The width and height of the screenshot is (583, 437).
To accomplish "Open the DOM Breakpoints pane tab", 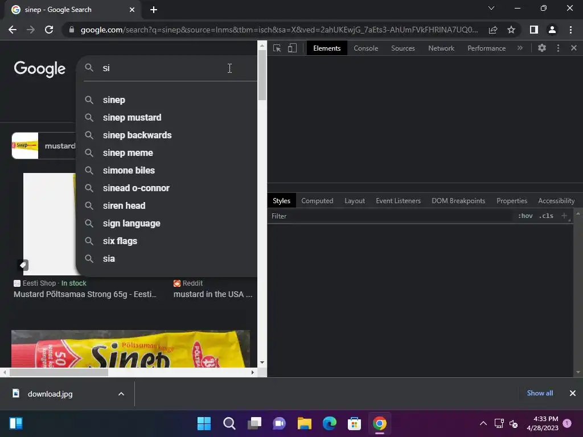I will tap(458, 201).
